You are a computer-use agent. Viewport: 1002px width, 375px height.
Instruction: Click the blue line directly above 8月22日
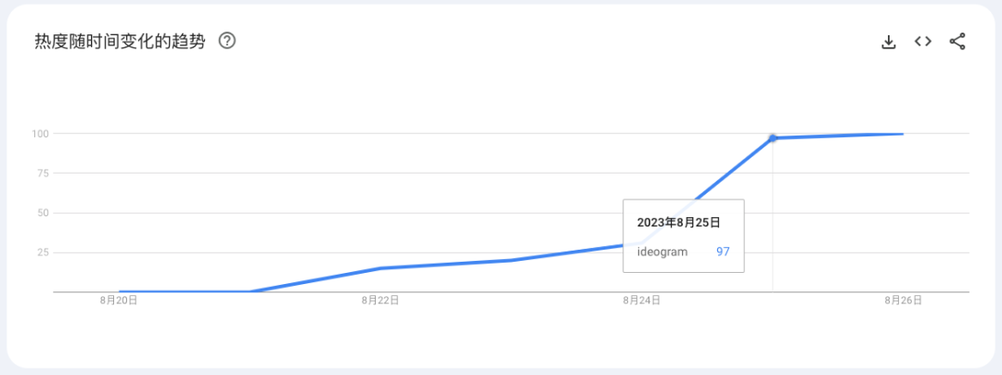(x=380, y=268)
